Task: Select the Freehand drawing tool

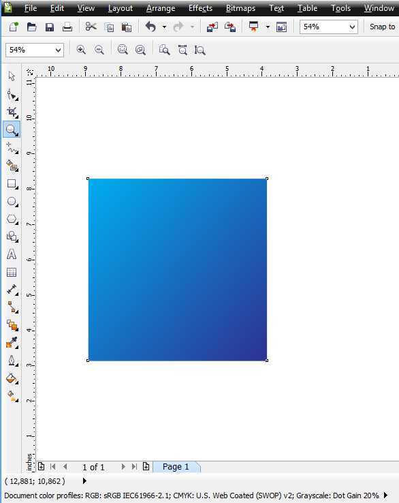Action: click(12, 148)
